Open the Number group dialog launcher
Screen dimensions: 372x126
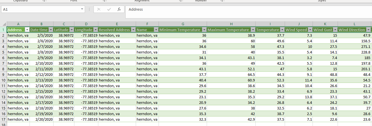pos(222,1)
